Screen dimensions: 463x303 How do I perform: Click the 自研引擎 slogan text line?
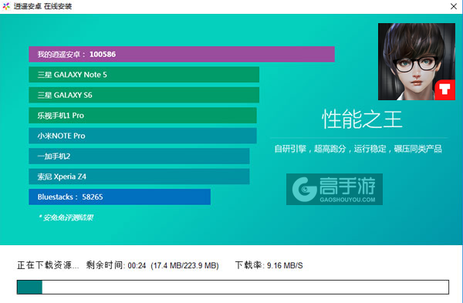pos(358,149)
